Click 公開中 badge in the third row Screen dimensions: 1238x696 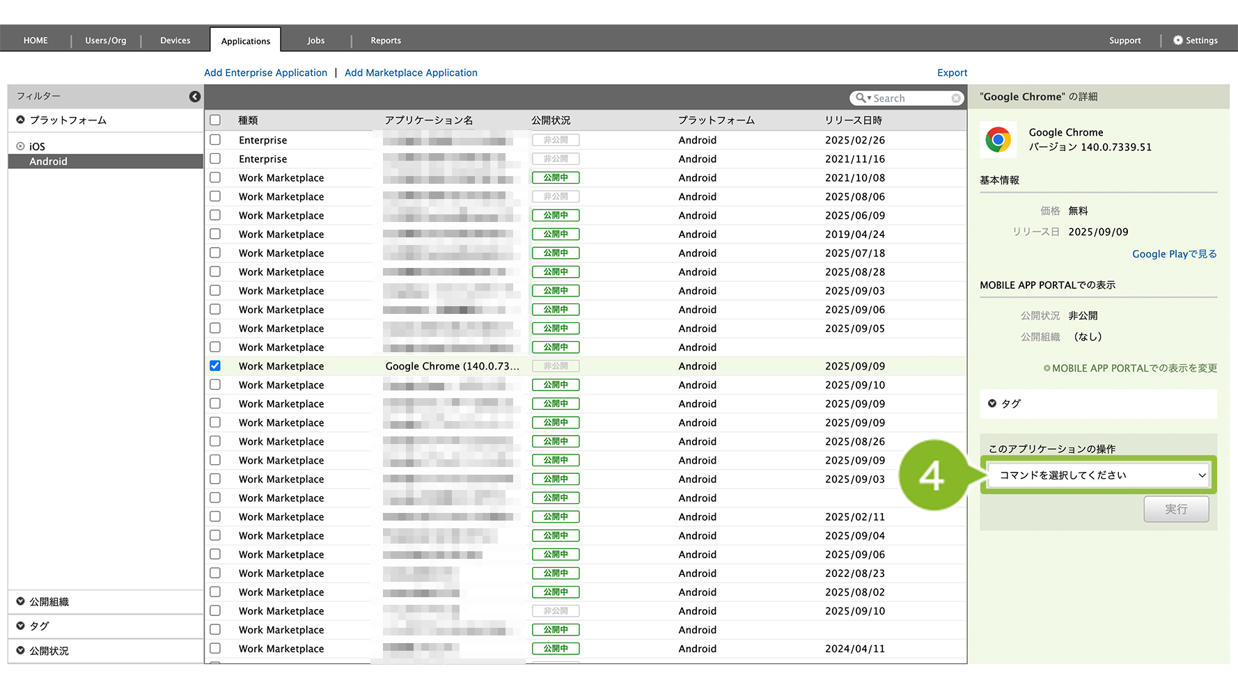click(x=556, y=177)
